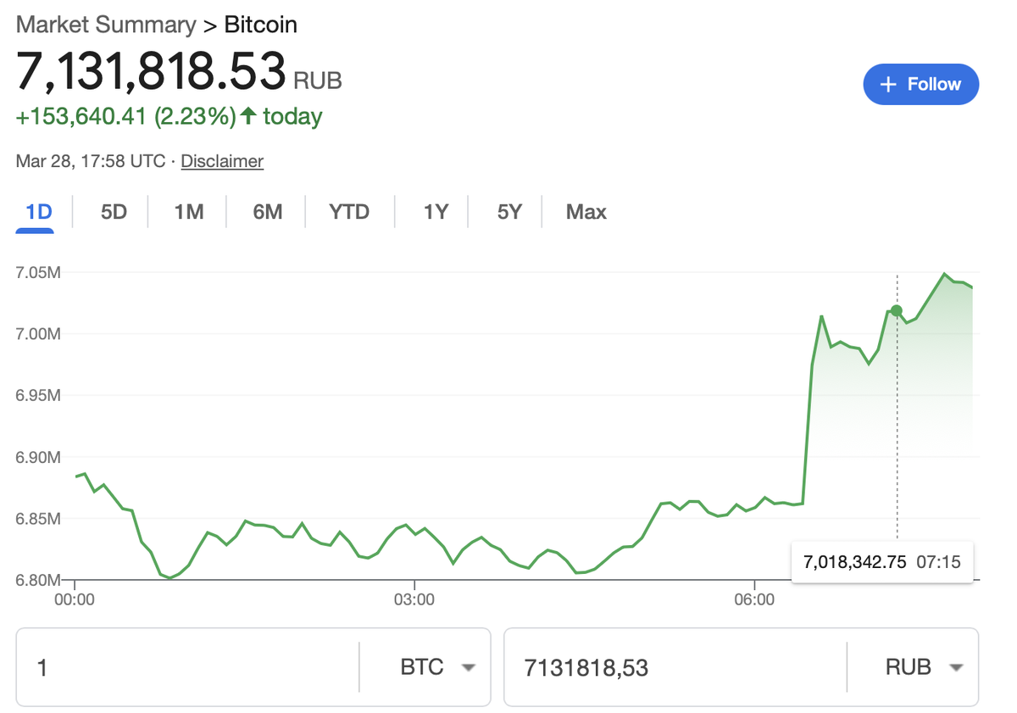The height and width of the screenshot is (713, 1017).
Task: Click the green upward arrow next to today's change
Action: 248,116
